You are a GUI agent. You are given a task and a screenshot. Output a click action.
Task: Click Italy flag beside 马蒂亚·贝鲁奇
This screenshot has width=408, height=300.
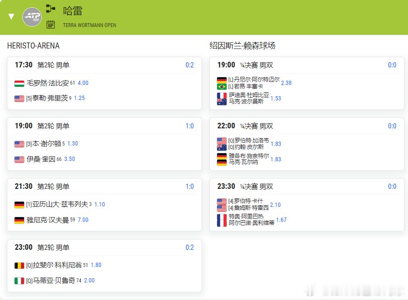(19, 281)
